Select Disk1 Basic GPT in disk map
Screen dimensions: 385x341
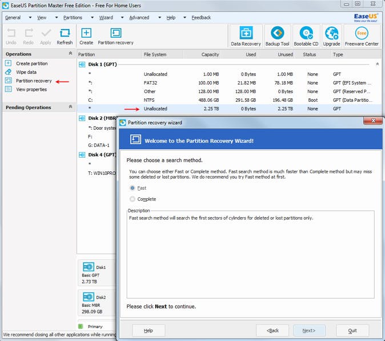96,273
